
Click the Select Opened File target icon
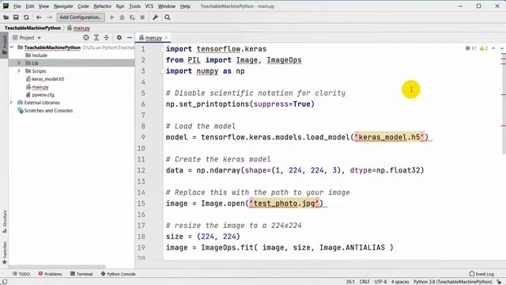(86, 38)
